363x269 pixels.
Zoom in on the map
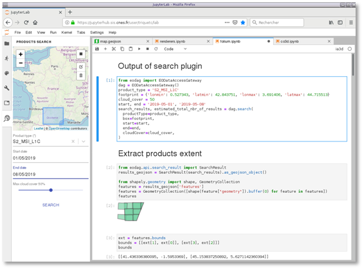20,55
